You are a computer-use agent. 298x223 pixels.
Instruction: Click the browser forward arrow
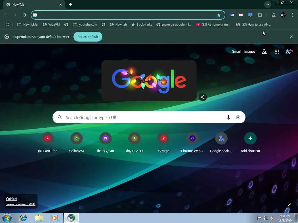(15, 15)
